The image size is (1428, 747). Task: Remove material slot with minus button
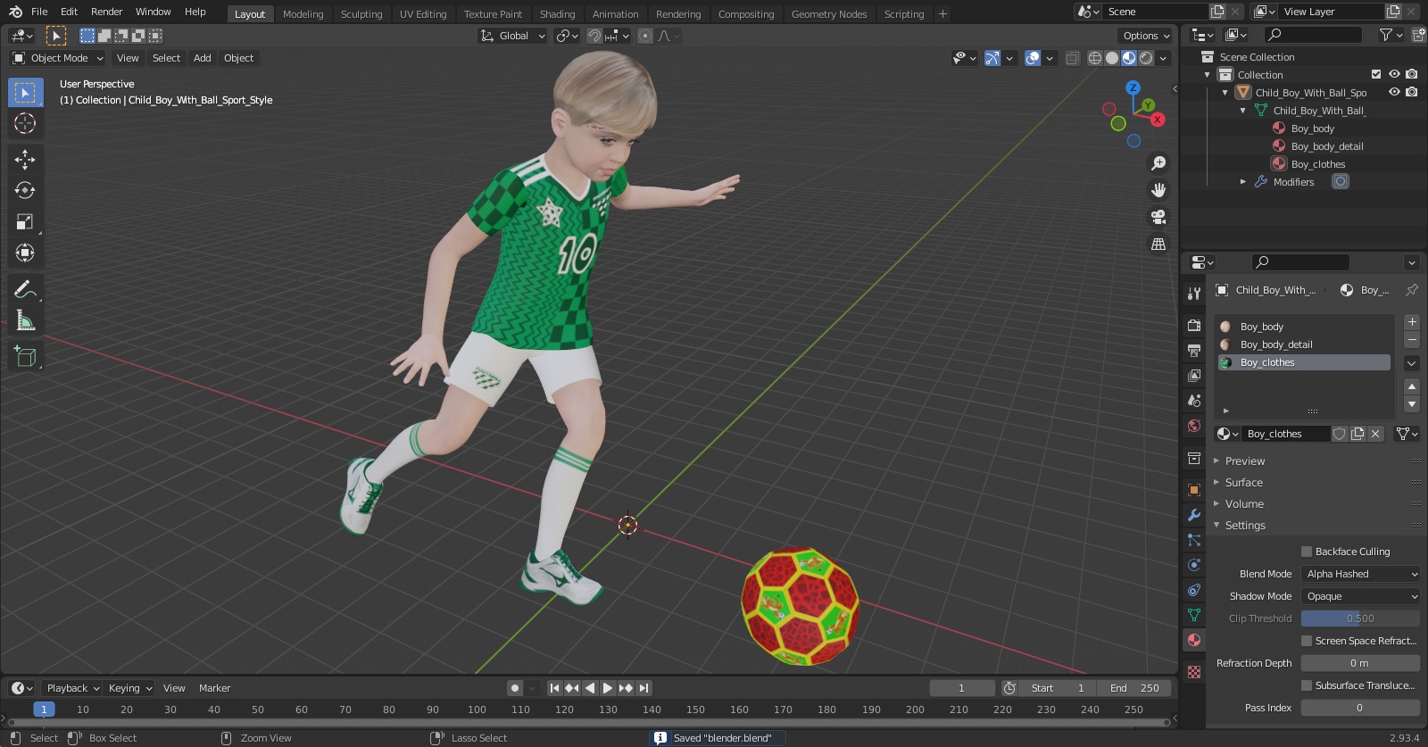[1412, 340]
